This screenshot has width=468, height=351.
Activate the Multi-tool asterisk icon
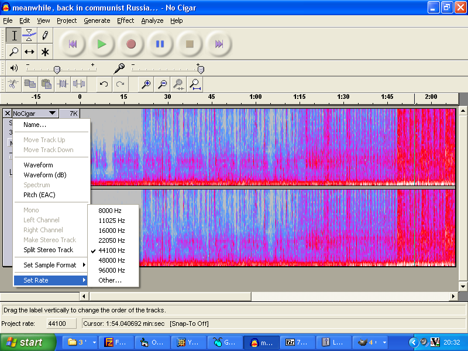(x=44, y=51)
